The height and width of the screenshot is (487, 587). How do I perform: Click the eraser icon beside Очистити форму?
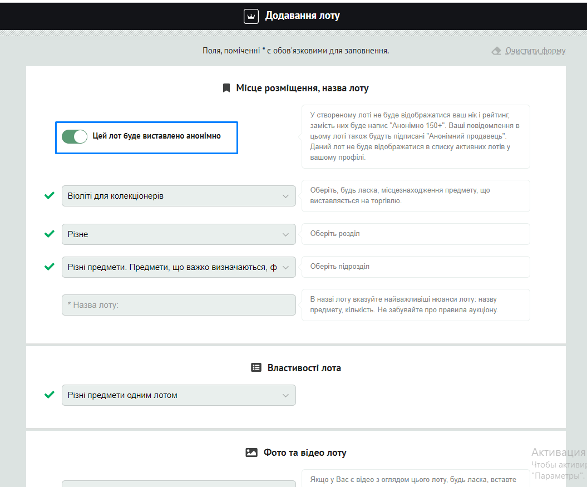tap(496, 51)
